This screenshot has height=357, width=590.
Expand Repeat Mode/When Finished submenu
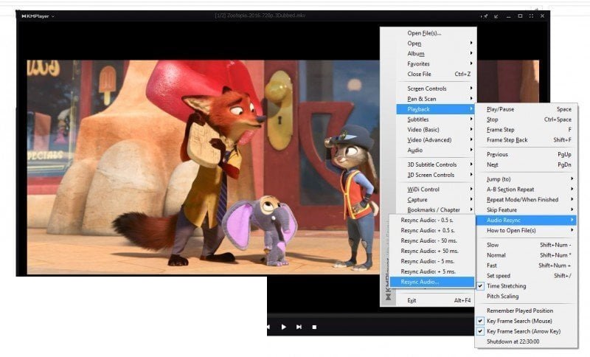(527, 199)
